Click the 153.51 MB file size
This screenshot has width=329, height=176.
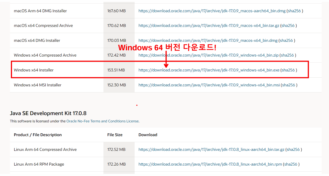tap(116, 70)
